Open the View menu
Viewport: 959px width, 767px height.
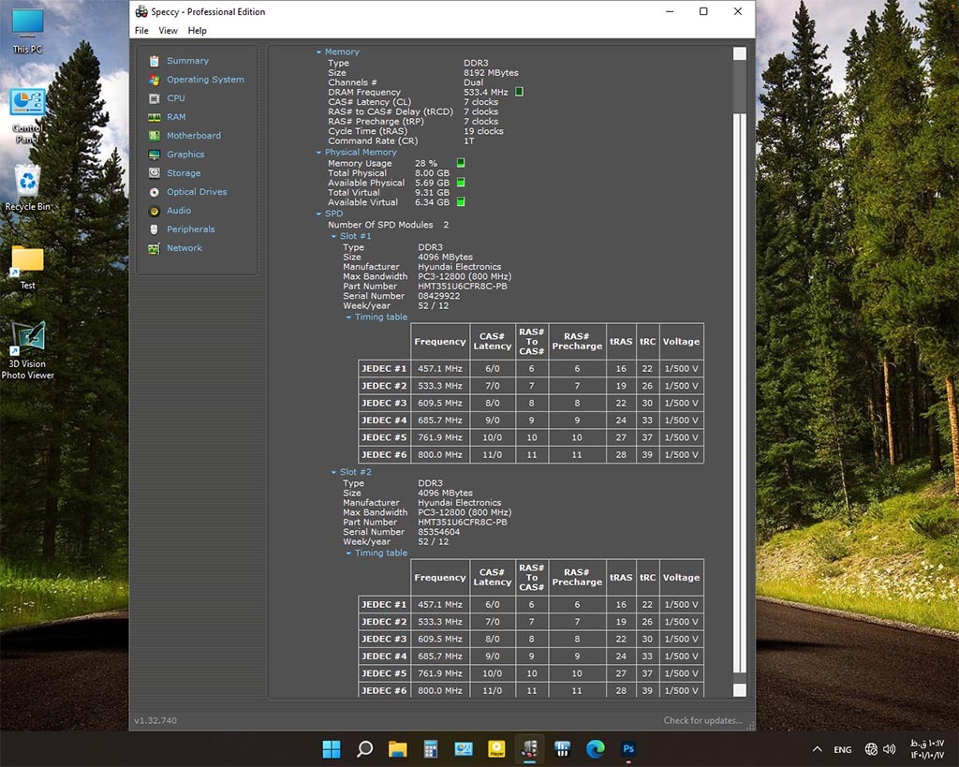tap(168, 31)
